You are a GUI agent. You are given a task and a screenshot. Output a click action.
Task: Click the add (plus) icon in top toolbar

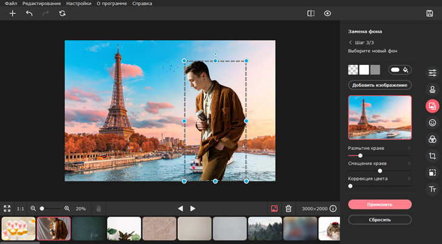pos(12,13)
